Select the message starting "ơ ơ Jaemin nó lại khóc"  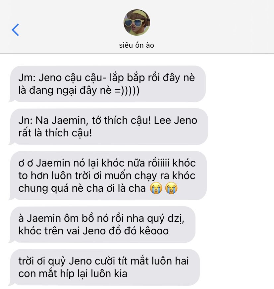point(108,176)
